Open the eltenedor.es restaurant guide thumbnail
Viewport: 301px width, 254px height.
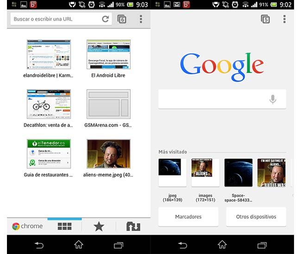[x=49, y=154]
